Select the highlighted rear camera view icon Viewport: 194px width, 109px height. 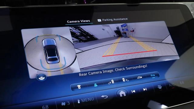pos(96,85)
